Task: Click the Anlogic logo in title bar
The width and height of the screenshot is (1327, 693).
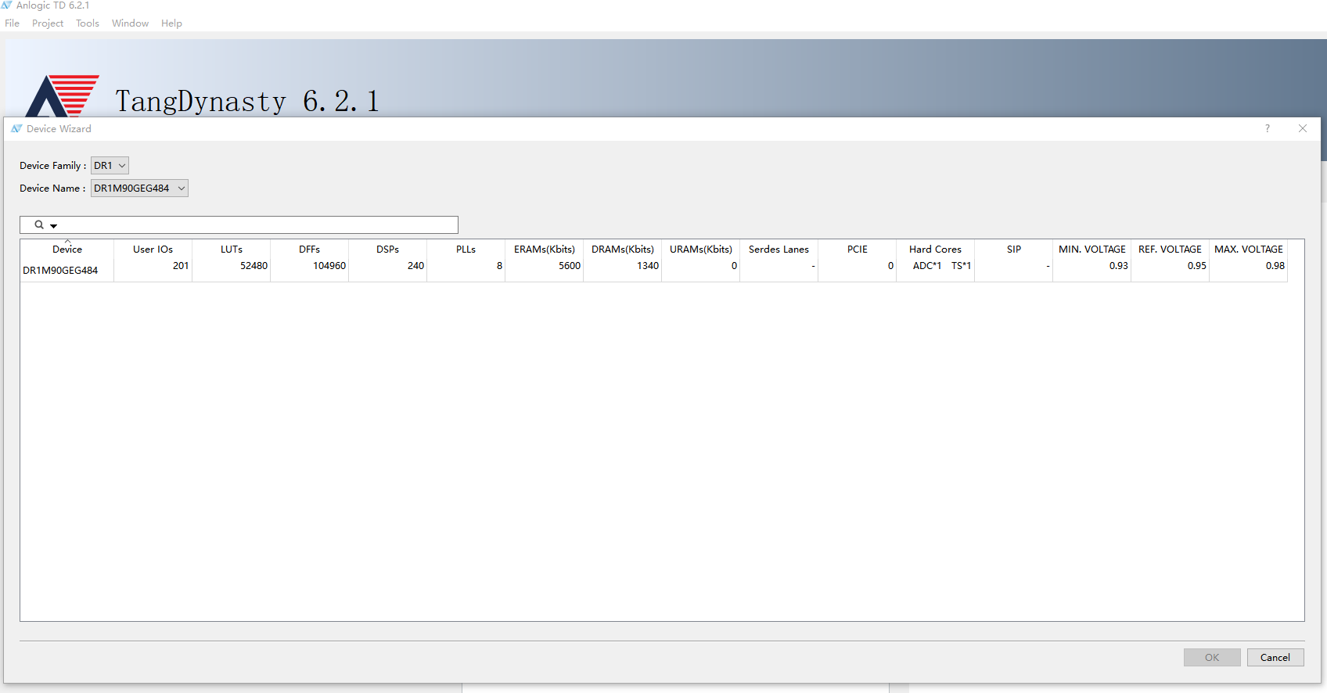Action: pyautogui.click(x=6, y=5)
